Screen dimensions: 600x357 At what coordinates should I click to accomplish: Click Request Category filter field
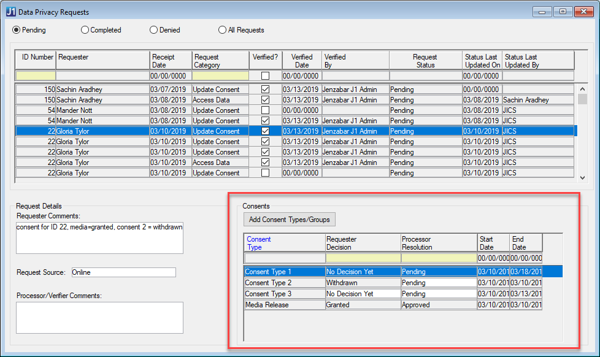(220, 76)
